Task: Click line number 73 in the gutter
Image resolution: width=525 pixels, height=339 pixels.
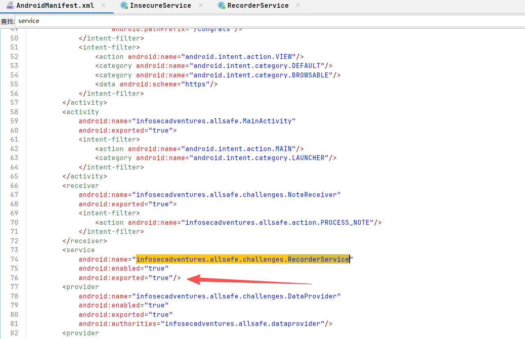Action: [14, 250]
